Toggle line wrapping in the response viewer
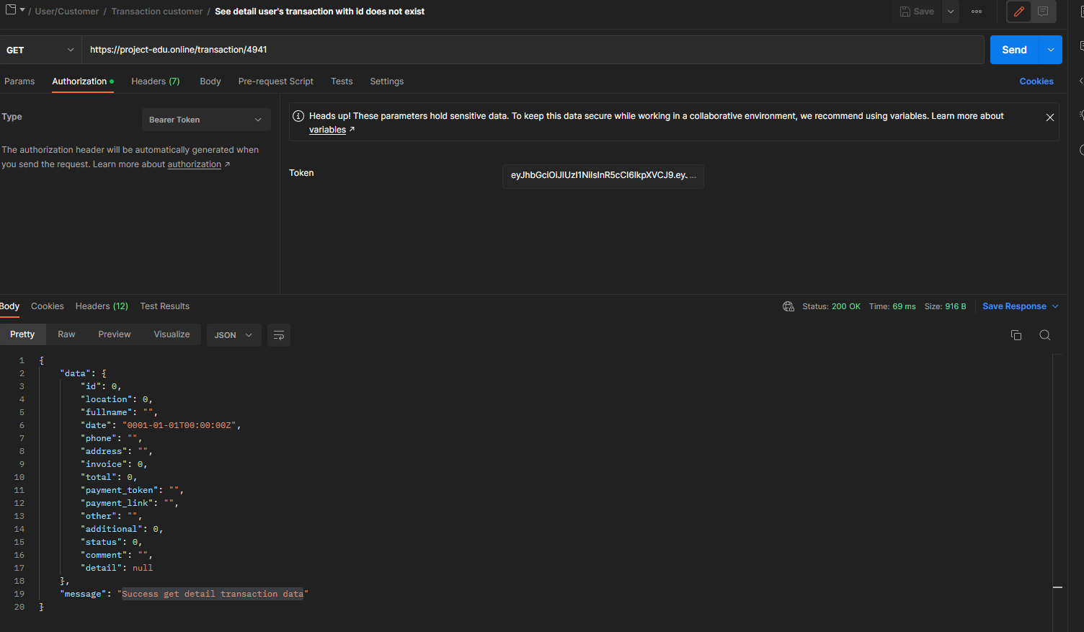 tap(279, 335)
